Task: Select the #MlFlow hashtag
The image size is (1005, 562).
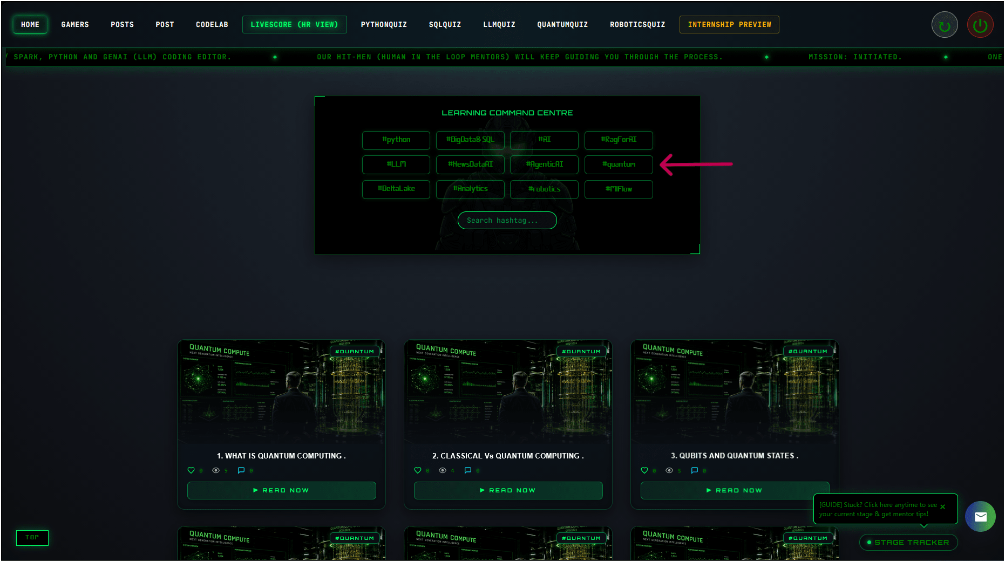Action: click(619, 189)
